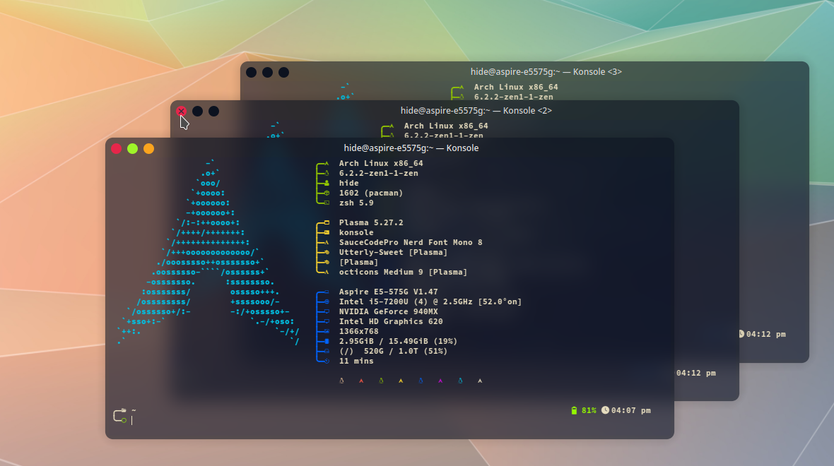Click the kernel icon next to 6.2.2-zen1-1-zen
The image size is (834, 466).
tap(327, 173)
